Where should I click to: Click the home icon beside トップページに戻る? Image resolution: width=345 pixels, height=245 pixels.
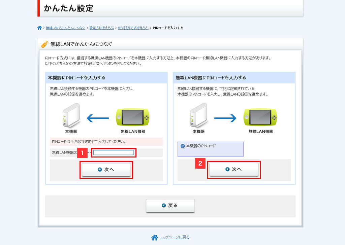click(154, 237)
